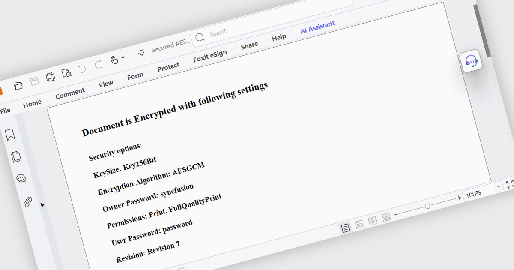514x270 pixels.
Task: Click the zoom in plus button
Action: point(459,198)
